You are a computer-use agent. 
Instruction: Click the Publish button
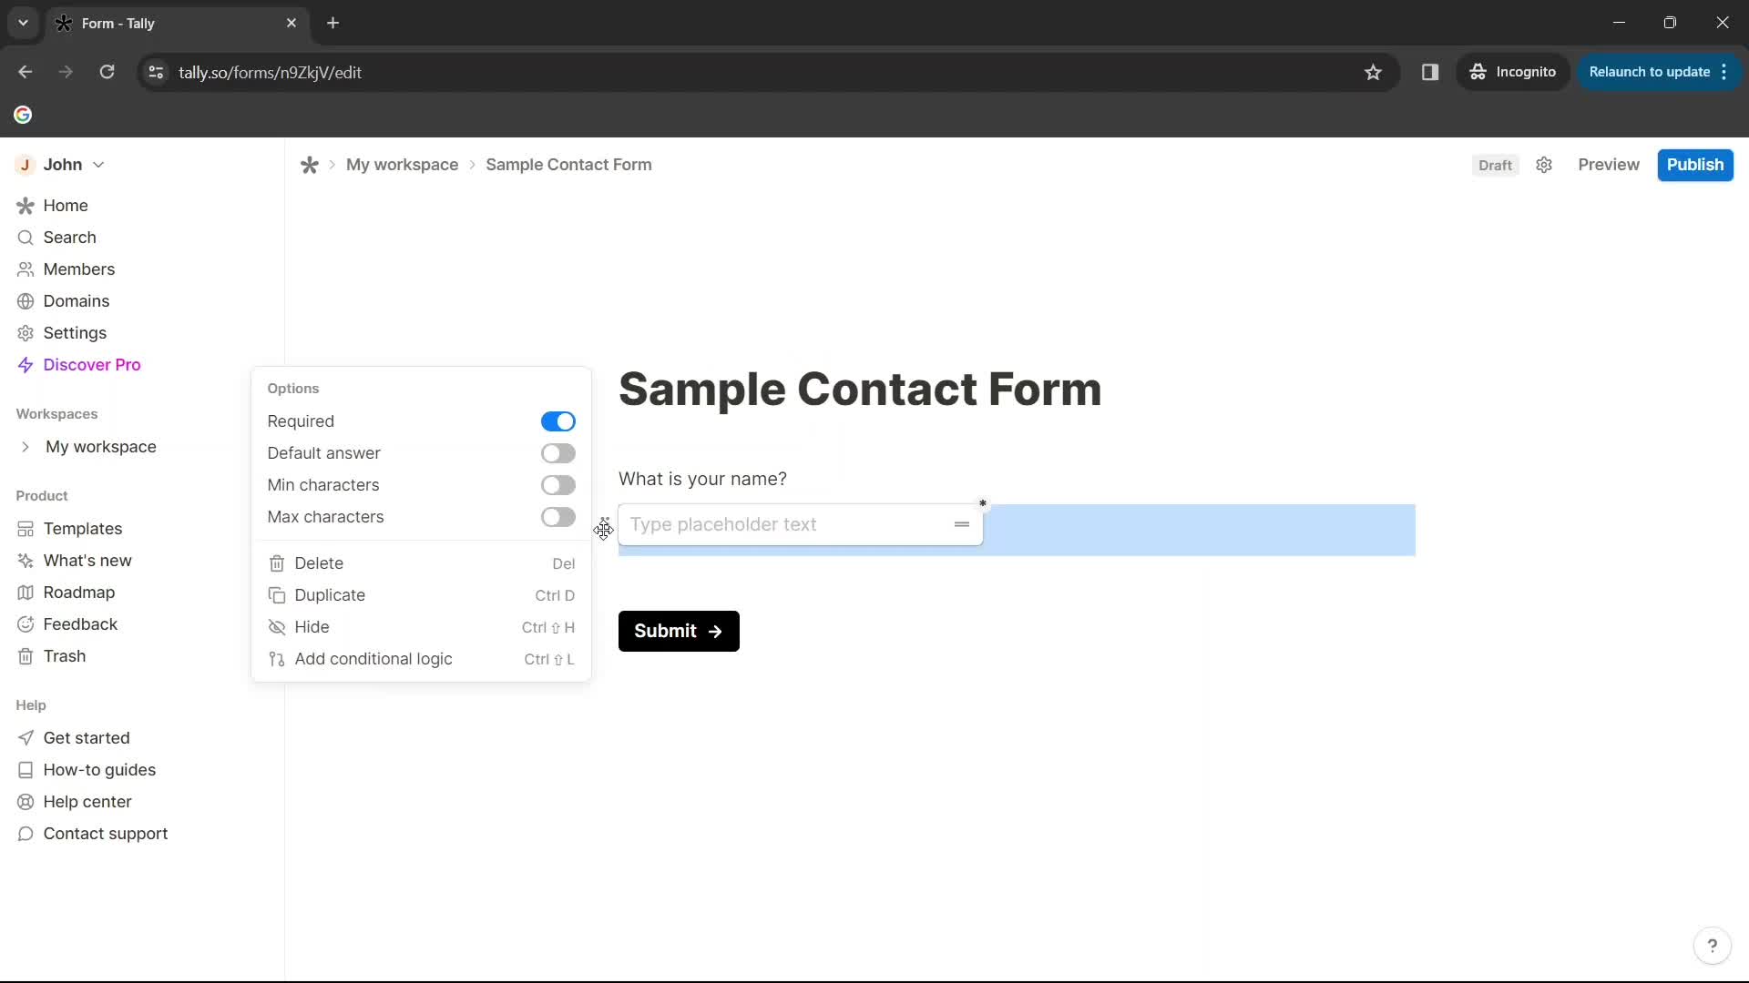(x=1695, y=165)
